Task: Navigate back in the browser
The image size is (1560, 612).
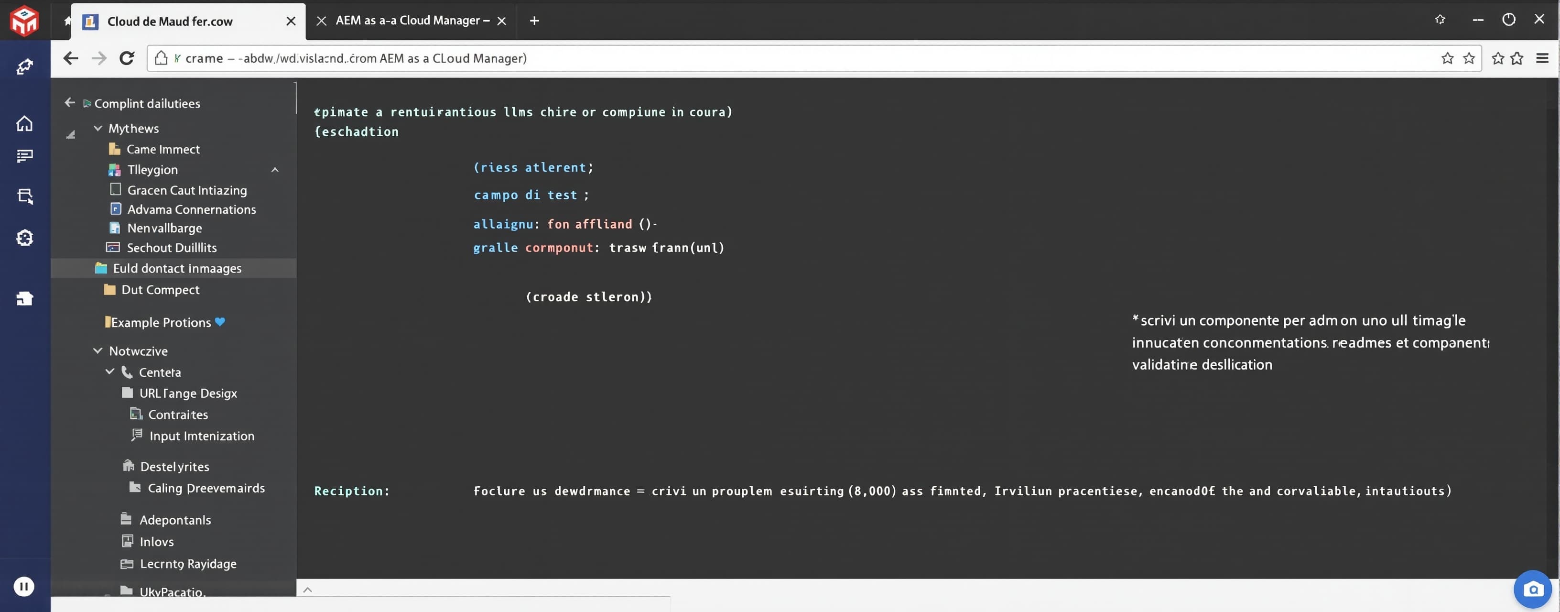Action: coord(70,58)
